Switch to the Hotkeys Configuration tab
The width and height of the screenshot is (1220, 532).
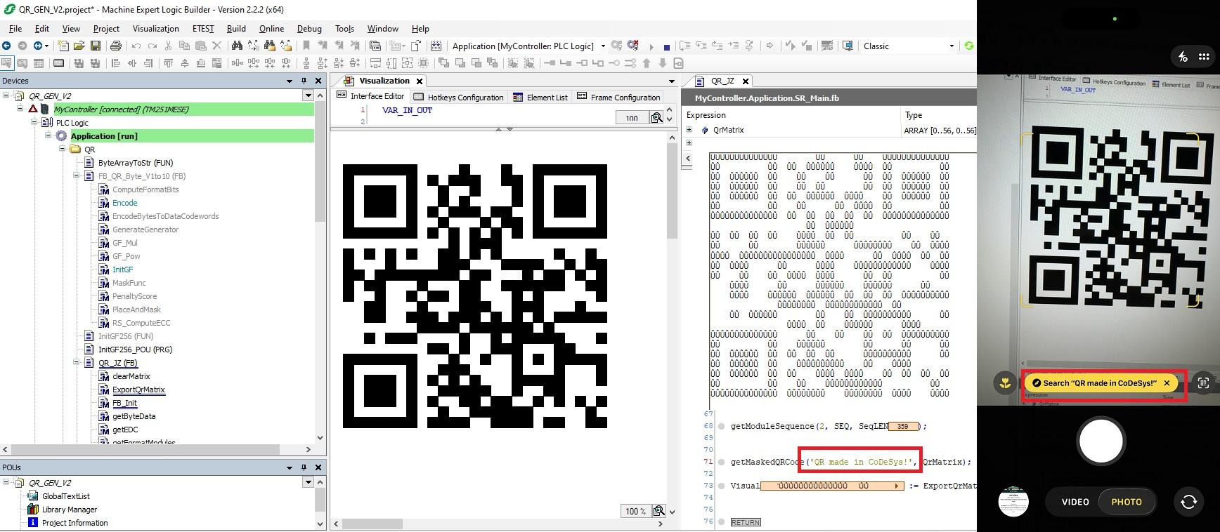tap(459, 98)
